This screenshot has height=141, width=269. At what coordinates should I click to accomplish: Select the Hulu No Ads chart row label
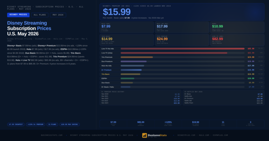106,66
